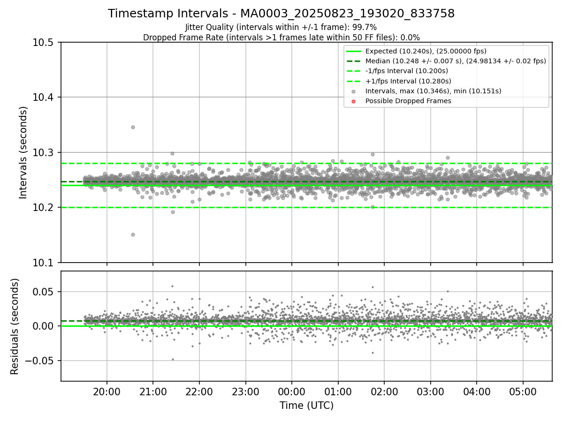
Task: Click the 02:00 time tick label
Action: point(384,391)
